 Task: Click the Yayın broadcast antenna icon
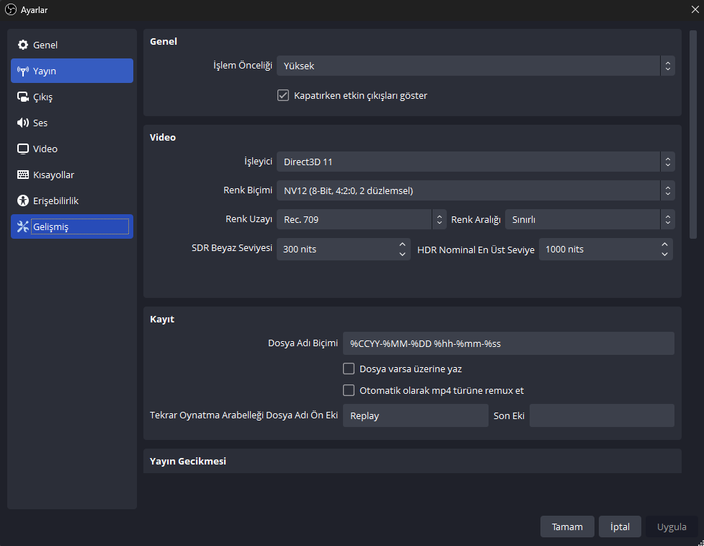(x=23, y=71)
